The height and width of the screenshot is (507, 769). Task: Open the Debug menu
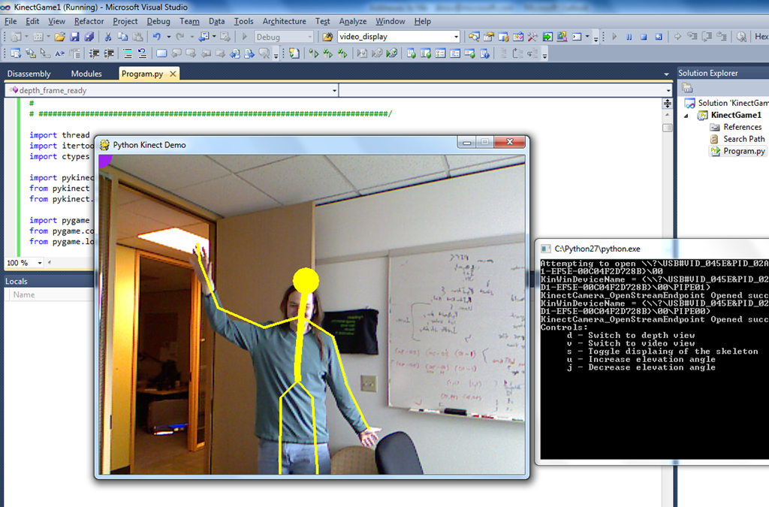pyautogui.click(x=158, y=21)
